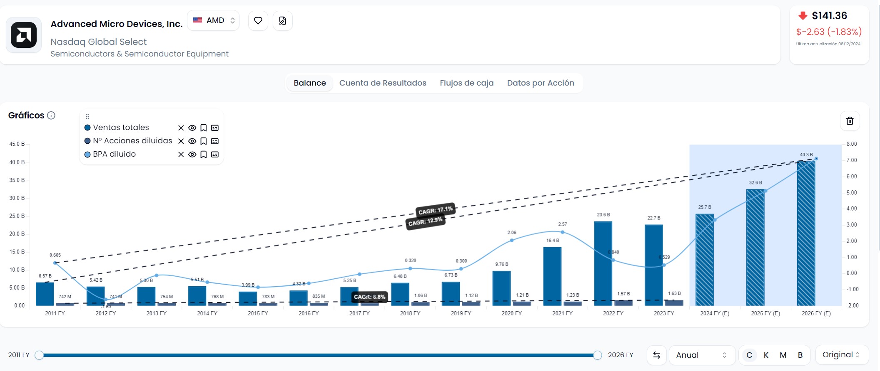Remove the Ventas totales series
880x371 pixels.
coord(181,128)
